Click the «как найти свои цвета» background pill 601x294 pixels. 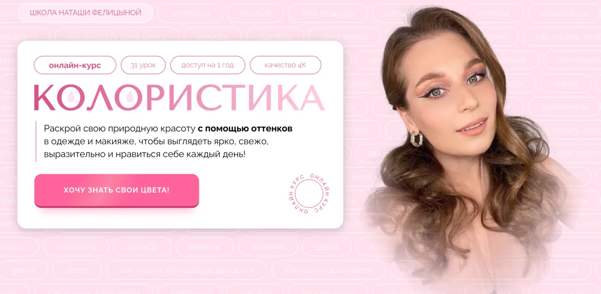coord(328,270)
